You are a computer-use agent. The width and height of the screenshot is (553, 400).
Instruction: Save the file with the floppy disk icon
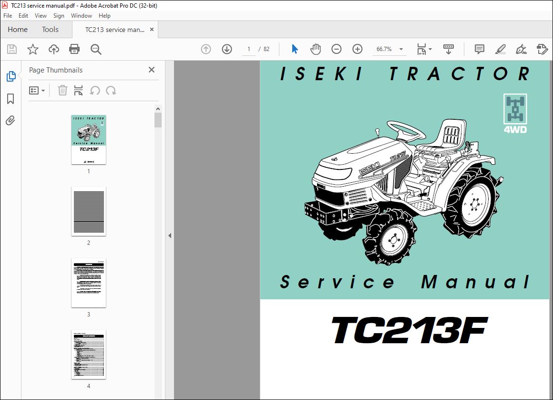[x=12, y=49]
